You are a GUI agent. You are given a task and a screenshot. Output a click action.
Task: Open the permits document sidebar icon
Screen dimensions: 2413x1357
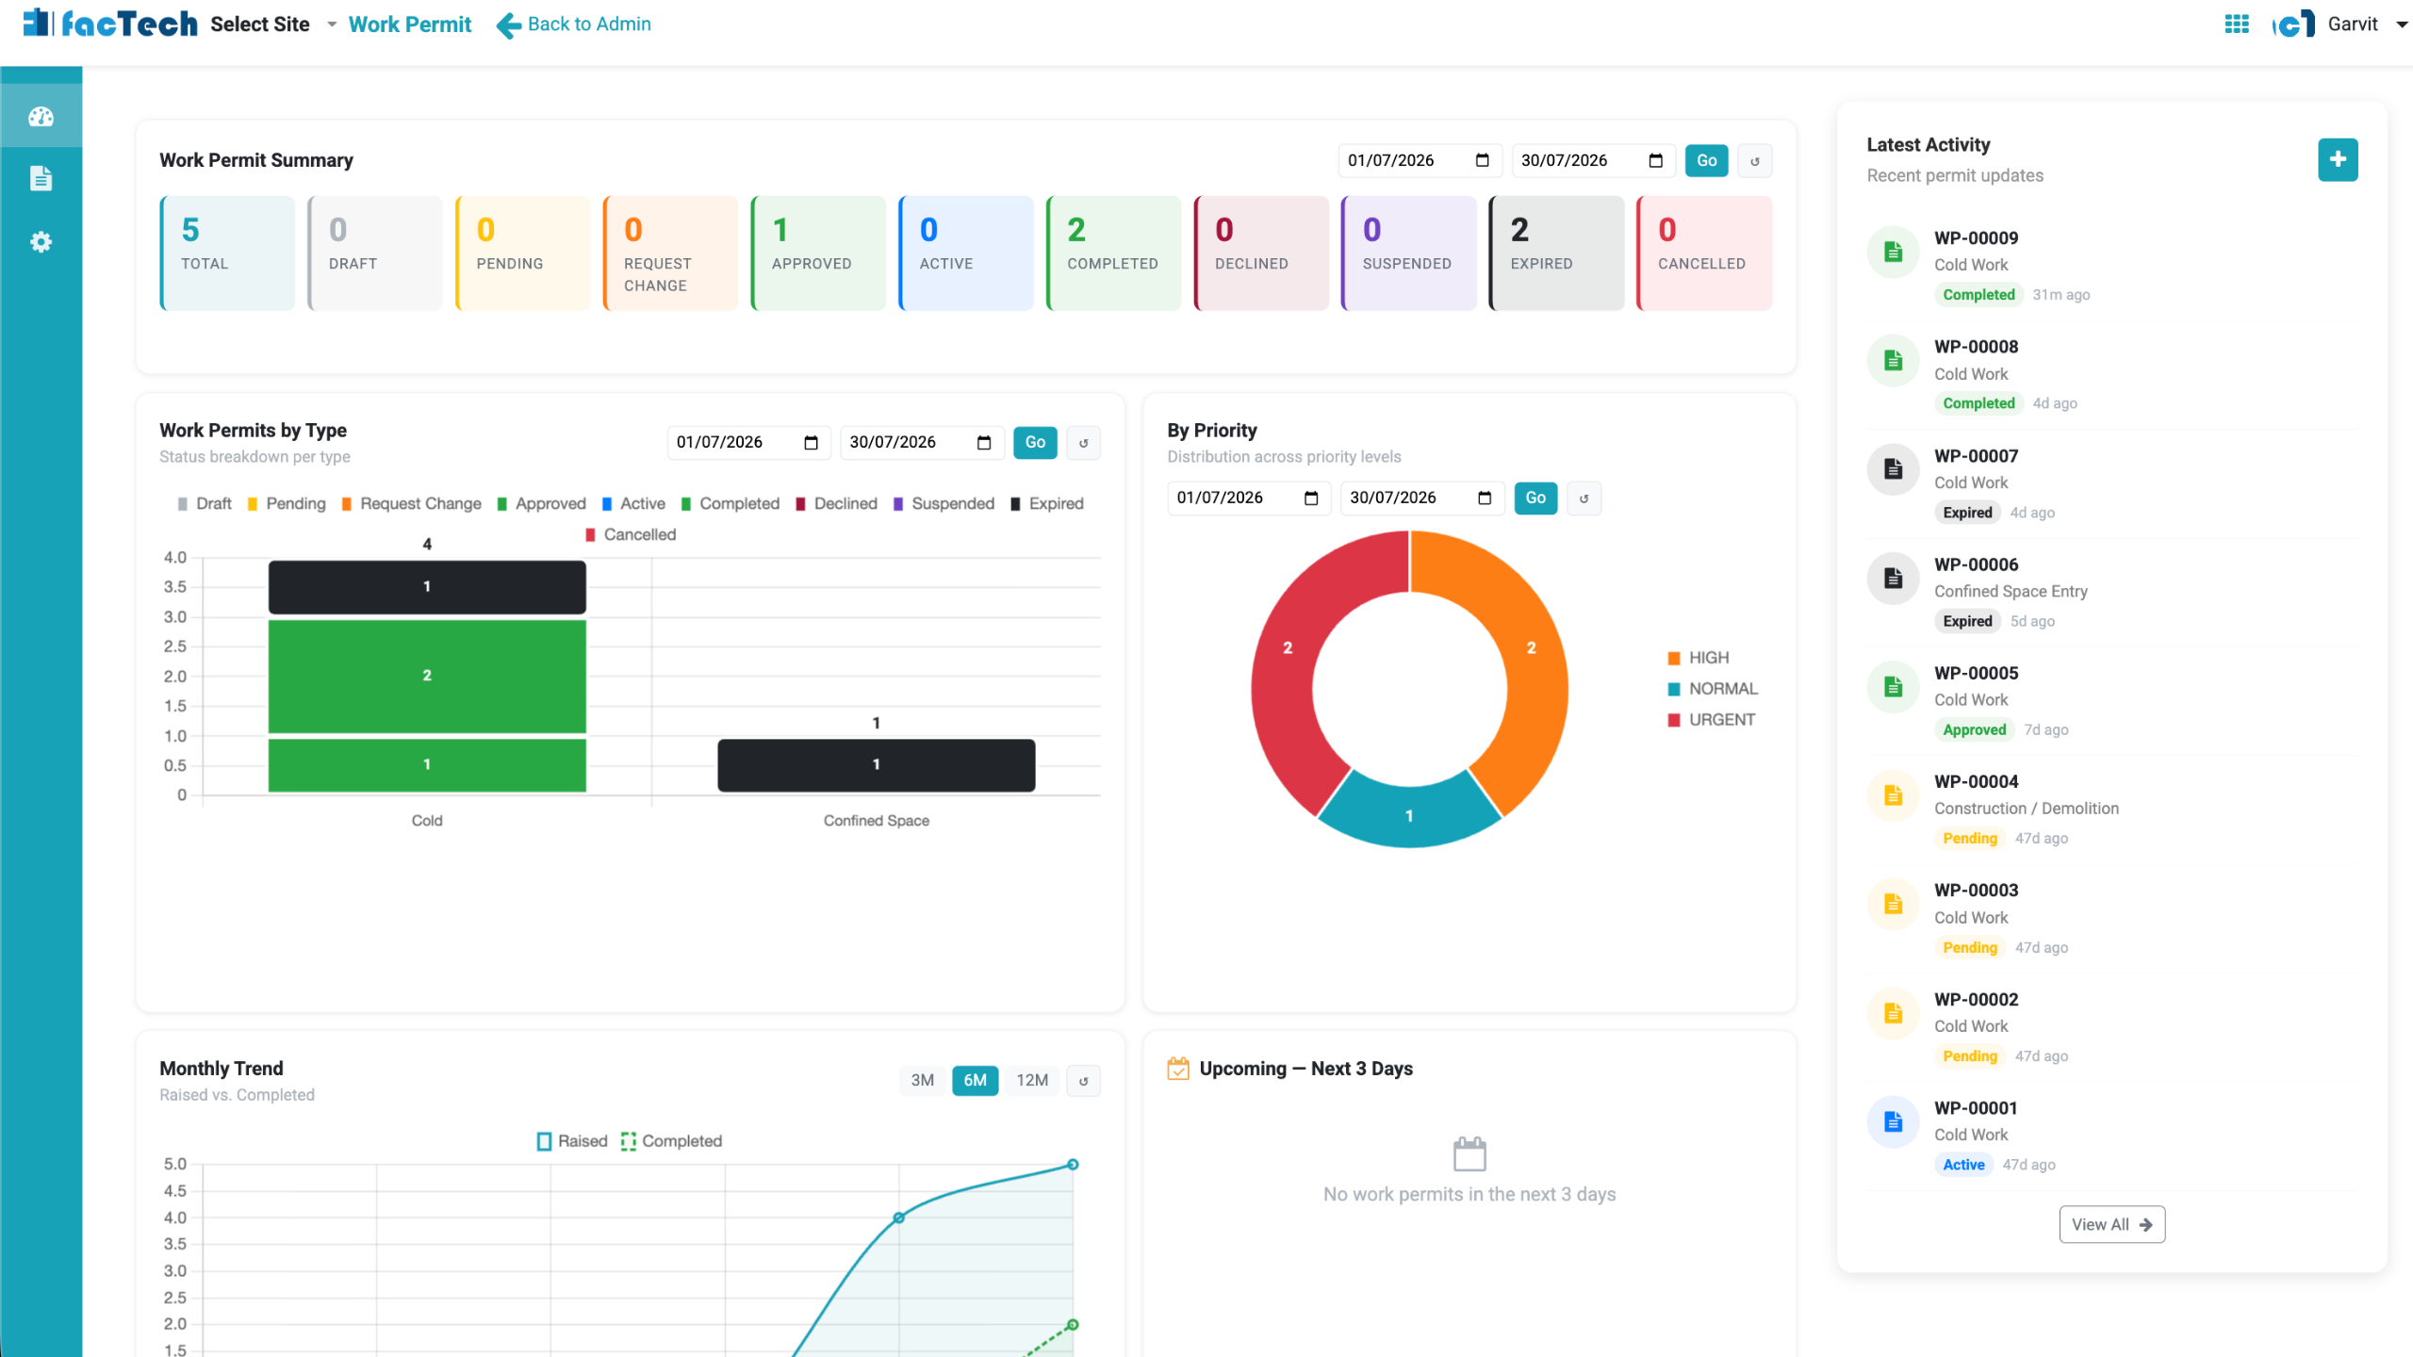(41, 178)
